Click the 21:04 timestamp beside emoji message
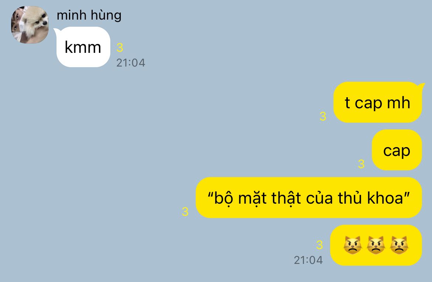 click(308, 260)
